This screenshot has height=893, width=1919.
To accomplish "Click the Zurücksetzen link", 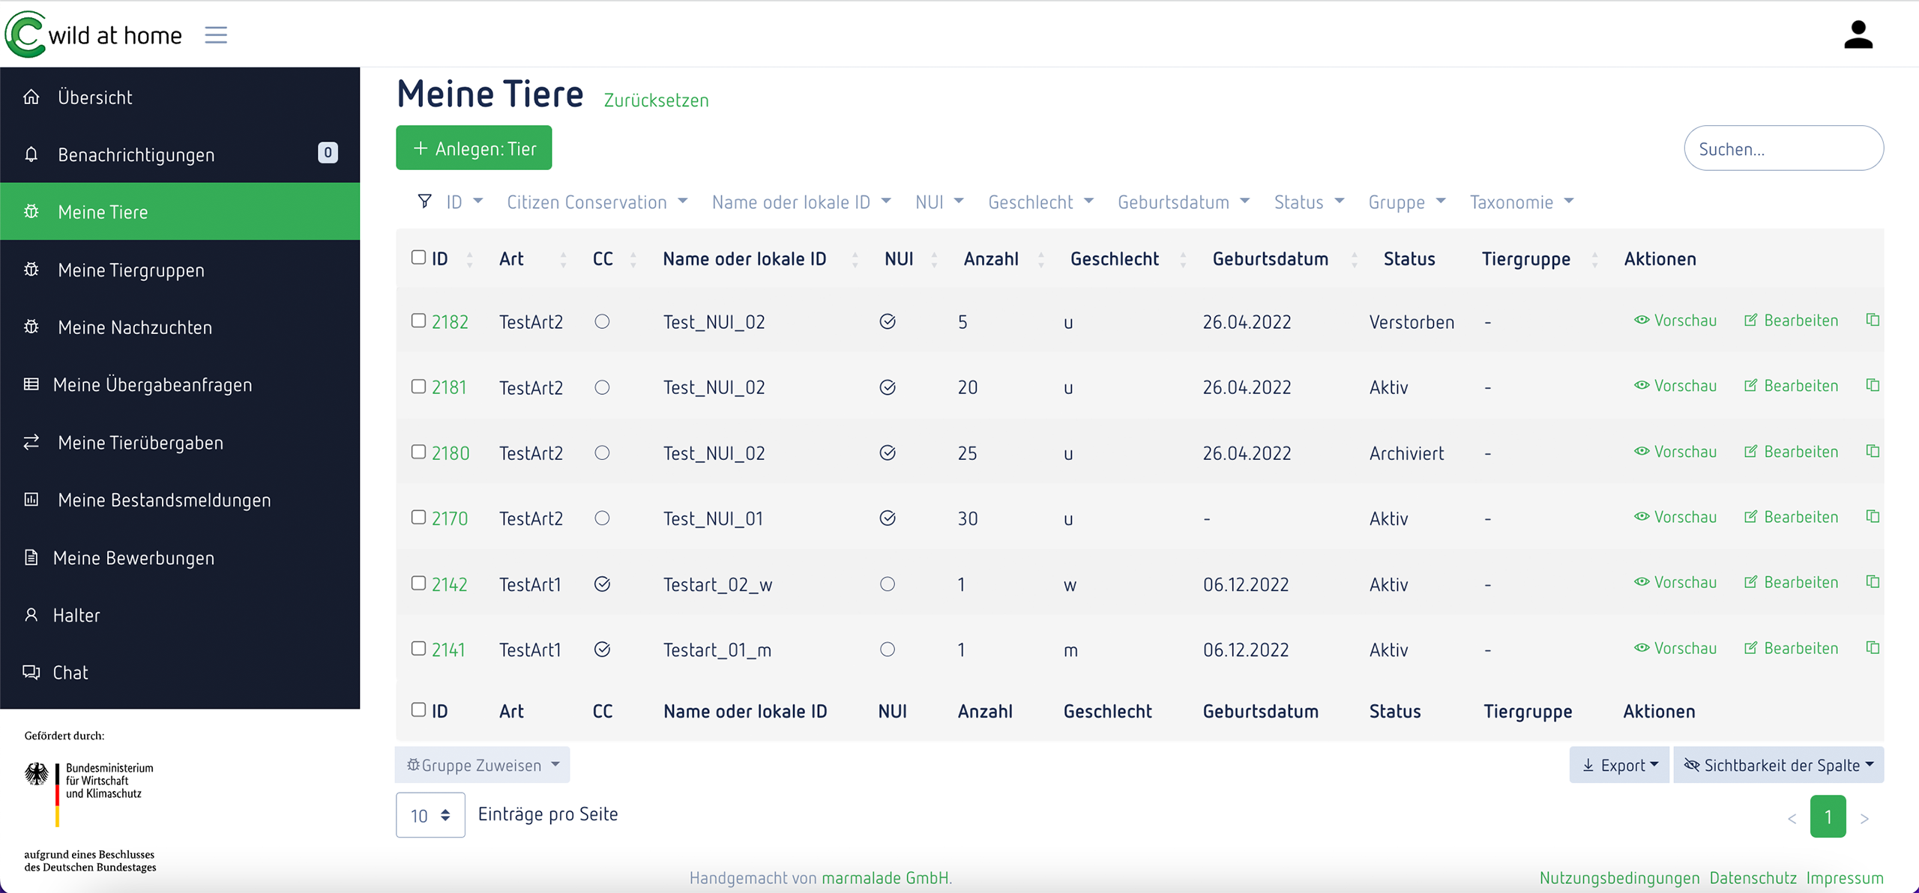I will point(656,100).
